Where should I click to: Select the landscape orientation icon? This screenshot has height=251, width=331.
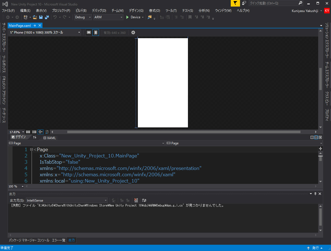click(89, 32)
